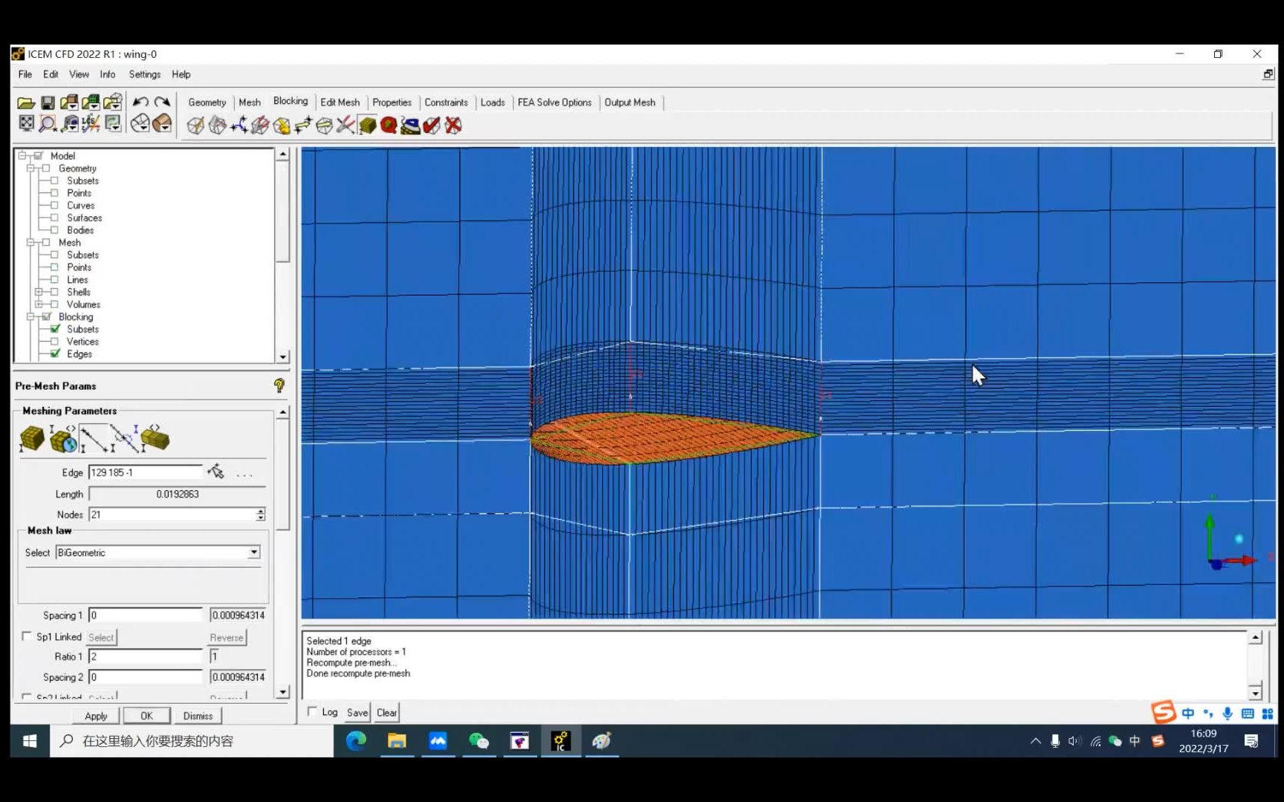
Task: Click the edge selection pointer icon
Action: click(x=215, y=472)
